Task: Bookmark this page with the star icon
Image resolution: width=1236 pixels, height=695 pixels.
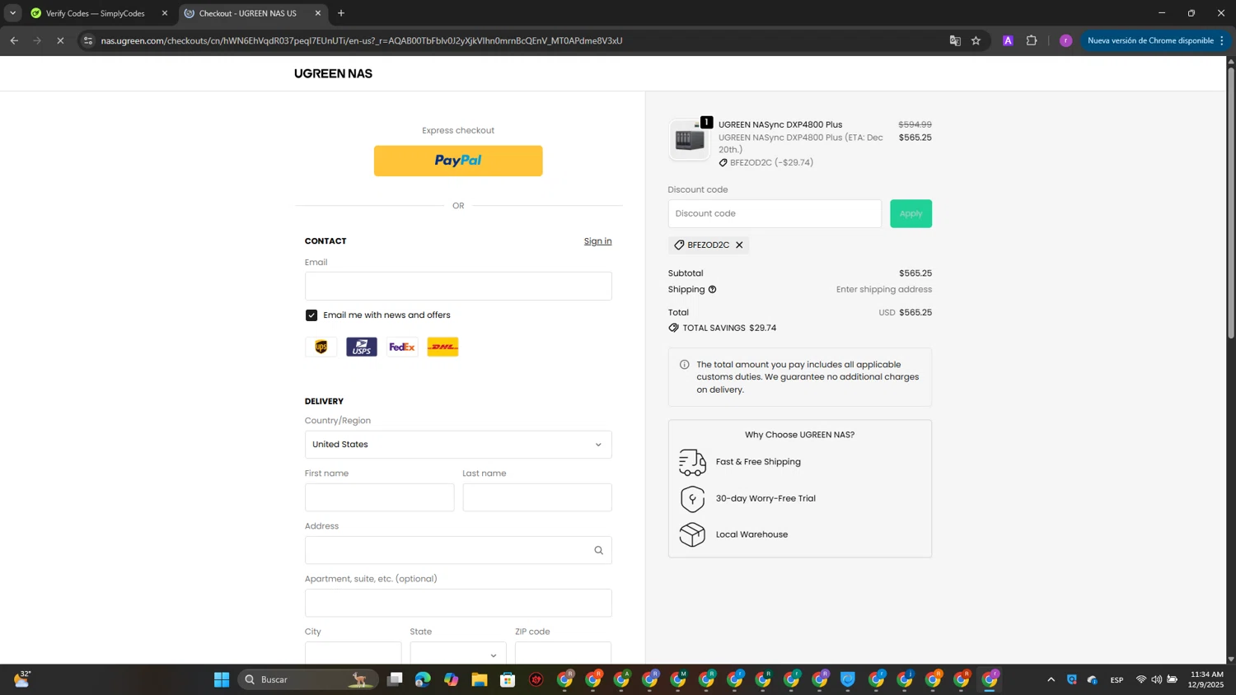Action: click(976, 40)
